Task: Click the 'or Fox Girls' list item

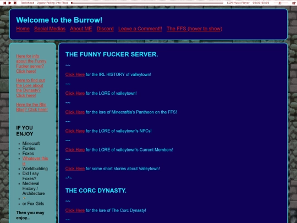Action: 33,204
